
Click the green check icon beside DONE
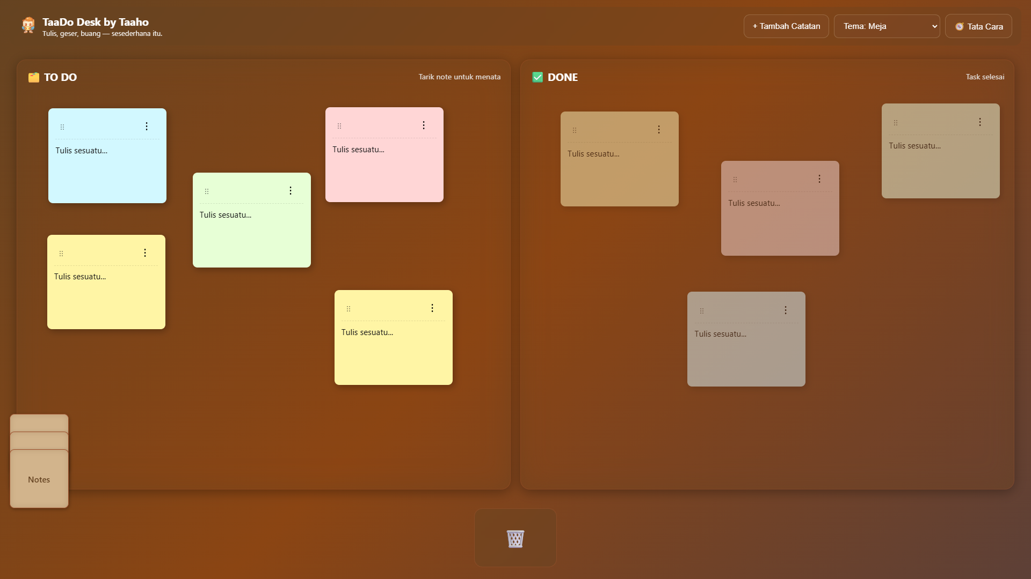538,77
